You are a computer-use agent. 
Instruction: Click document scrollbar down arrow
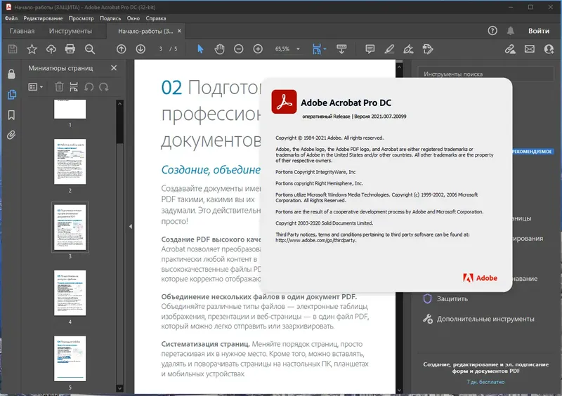(x=399, y=390)
